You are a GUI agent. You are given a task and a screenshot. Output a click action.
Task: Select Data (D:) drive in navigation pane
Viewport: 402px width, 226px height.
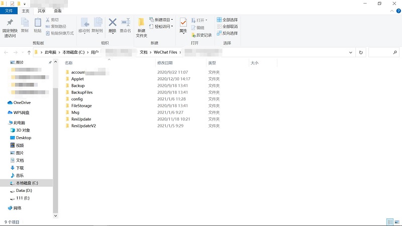(x=24, y=190)
